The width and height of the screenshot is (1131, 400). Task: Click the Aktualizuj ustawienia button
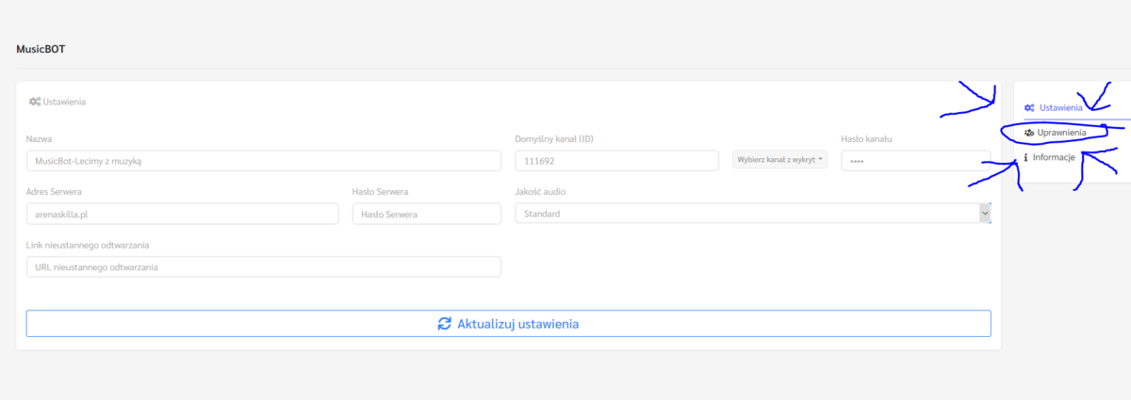pos(508,324)
